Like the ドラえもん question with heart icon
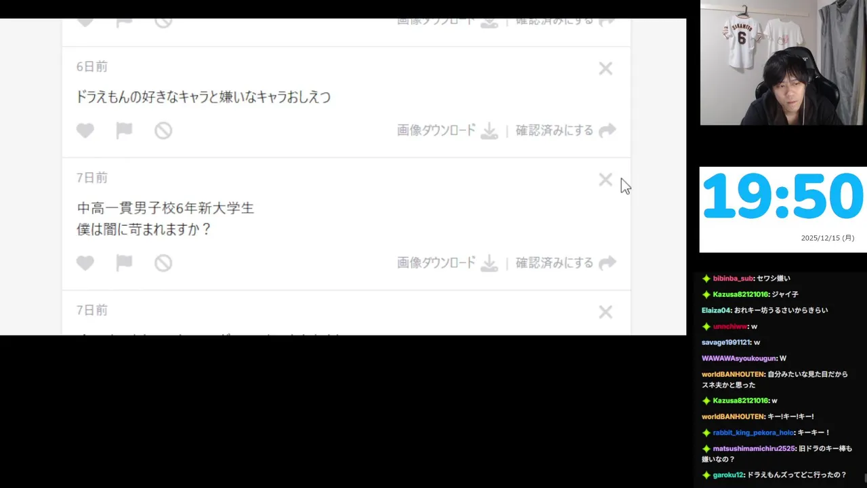Screen dimensions: 867x488 click(85, 131)
